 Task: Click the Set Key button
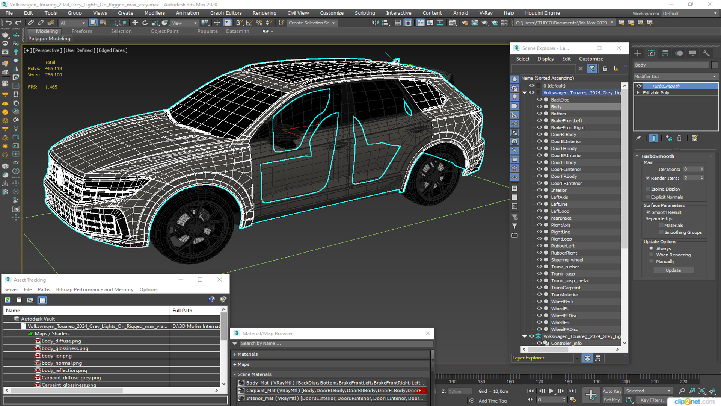(611, 400)
